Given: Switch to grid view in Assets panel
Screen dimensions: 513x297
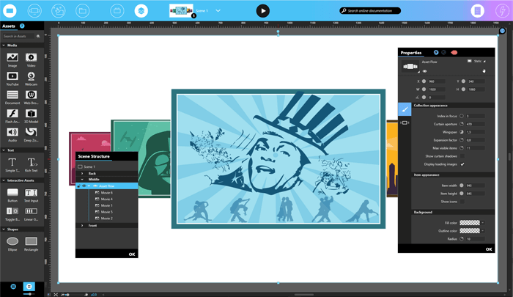Looking at the screenshot, I should 29,287.
